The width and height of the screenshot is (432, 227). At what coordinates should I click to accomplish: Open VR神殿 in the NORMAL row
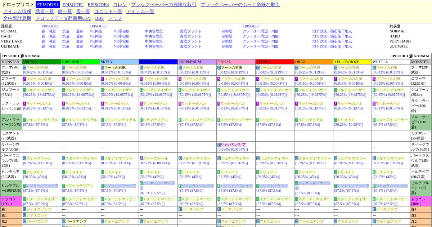point(96,31)
